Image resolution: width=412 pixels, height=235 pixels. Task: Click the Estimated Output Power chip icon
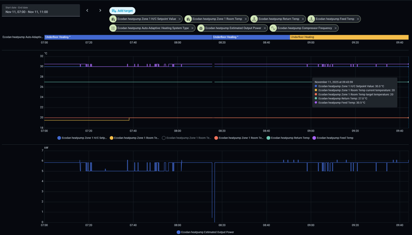[201, 28]
